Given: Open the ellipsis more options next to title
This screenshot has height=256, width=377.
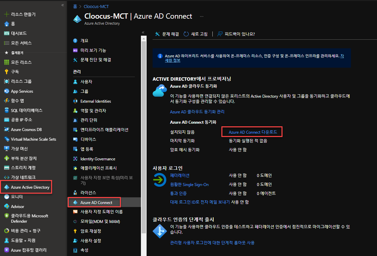Looking at the screenshot, I should [202, 16].
